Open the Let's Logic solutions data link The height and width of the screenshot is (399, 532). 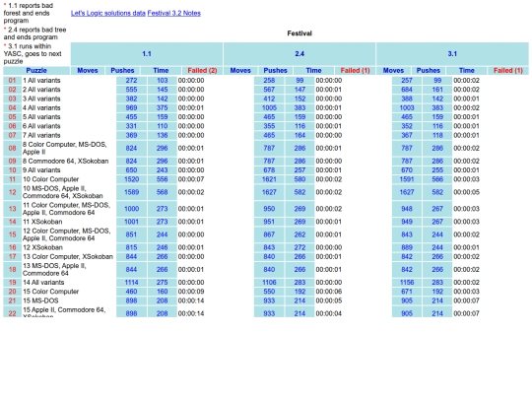point(108,13)
